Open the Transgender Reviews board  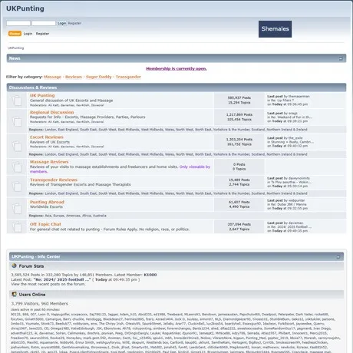click(x=54, y=180)
